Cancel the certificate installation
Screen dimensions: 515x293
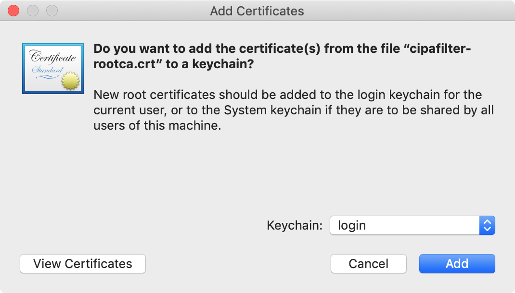[368, 264]
